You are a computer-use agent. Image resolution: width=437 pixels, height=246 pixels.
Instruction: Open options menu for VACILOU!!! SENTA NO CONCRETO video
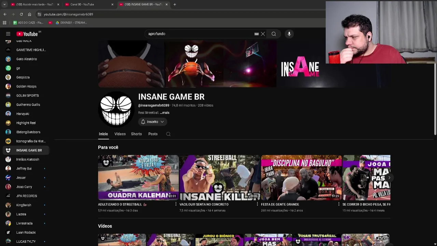click(x=257, y=204)
